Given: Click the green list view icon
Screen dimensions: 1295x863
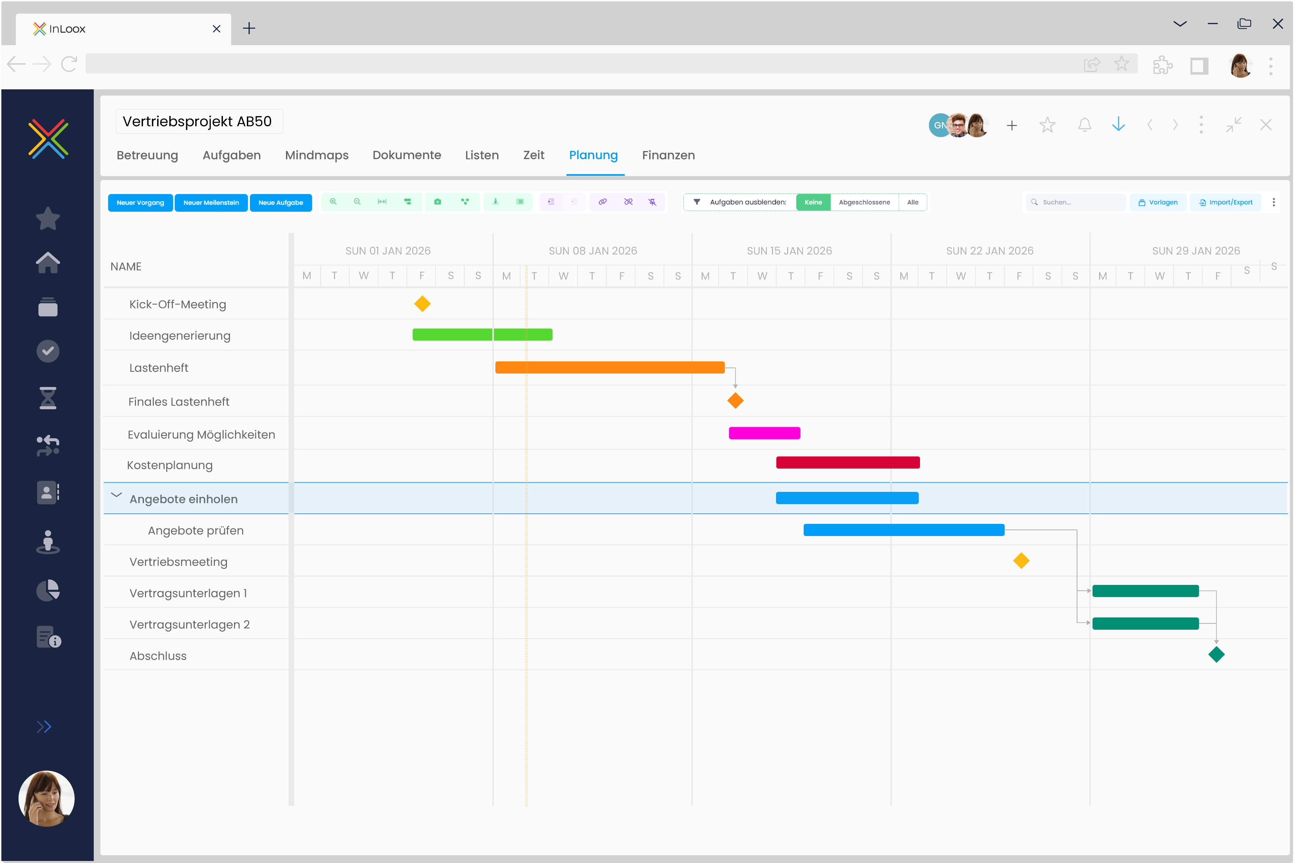Looking at the screenshot, I should point(520,202).
